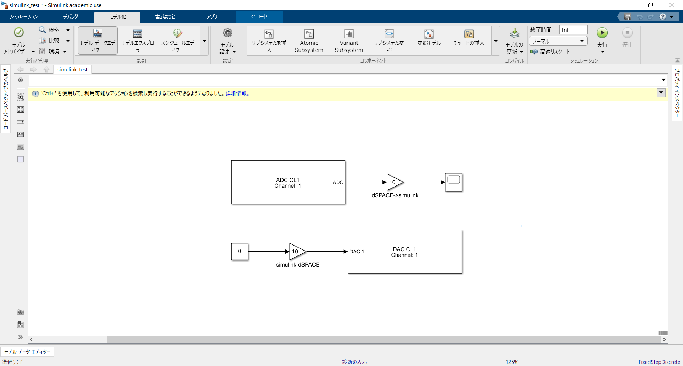This screenshot has height=366, width=683.
Task: Insert an Atomic Subsystem block
Action: pos(308,40)
